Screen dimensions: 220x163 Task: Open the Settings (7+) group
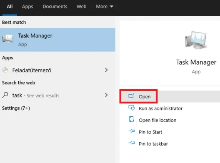pos(16,108)
